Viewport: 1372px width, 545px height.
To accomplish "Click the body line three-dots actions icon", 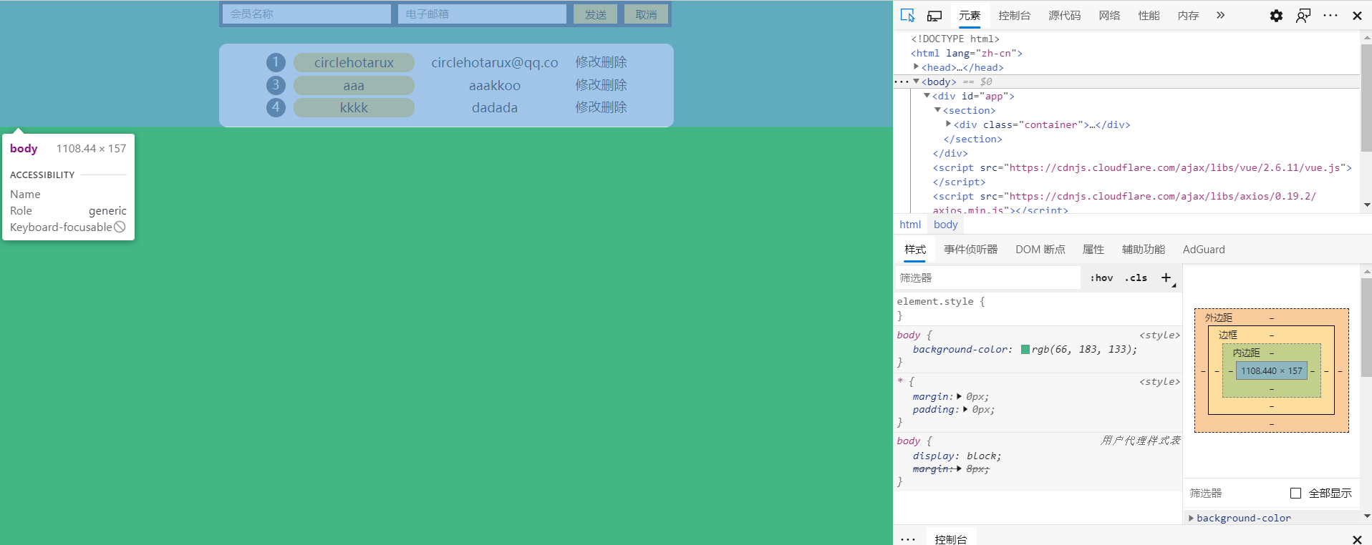I will (x=901, y=82).
